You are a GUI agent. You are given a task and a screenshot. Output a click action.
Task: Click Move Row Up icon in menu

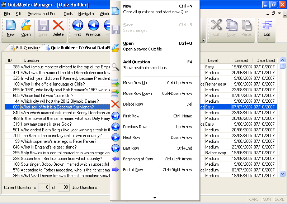click(116, 83)
